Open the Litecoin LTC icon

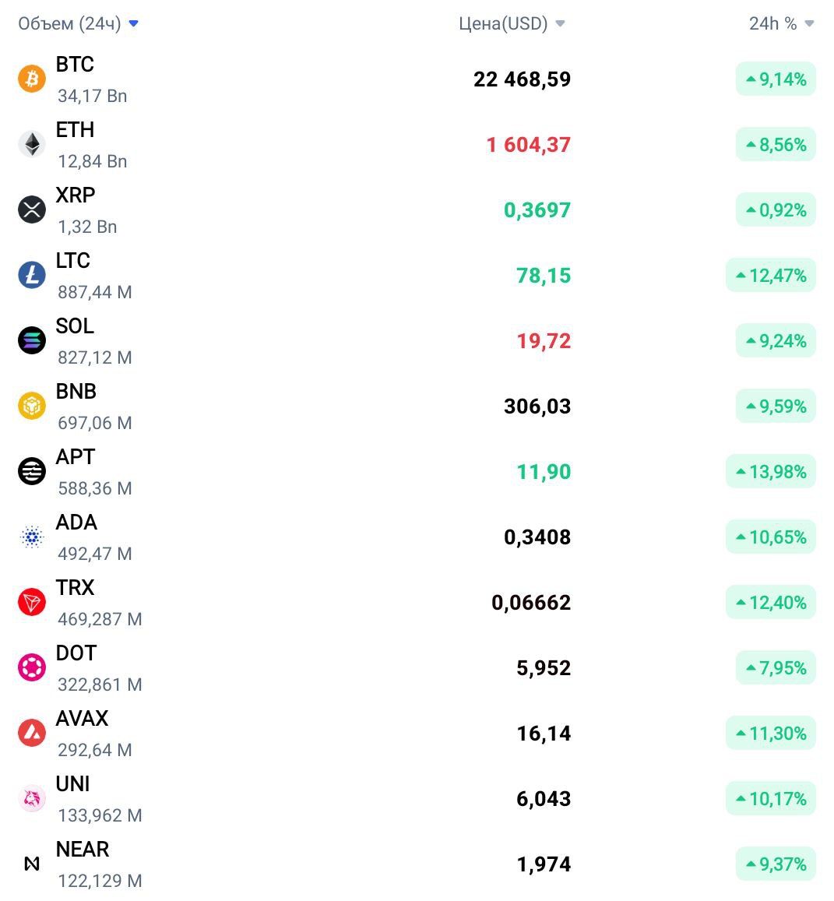[32, 275]
